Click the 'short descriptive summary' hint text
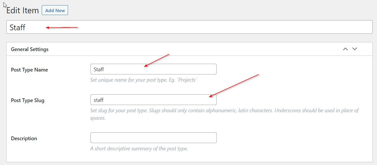Screen dimensions: 377x165 (x=139, y=149)
